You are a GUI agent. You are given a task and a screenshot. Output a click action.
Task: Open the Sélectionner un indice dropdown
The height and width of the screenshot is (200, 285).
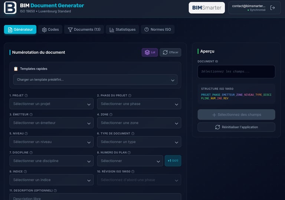pos(52,180)
